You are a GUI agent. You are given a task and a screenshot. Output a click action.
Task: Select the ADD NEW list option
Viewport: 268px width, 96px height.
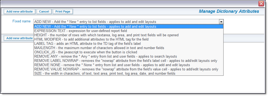[x=128, y=26]
